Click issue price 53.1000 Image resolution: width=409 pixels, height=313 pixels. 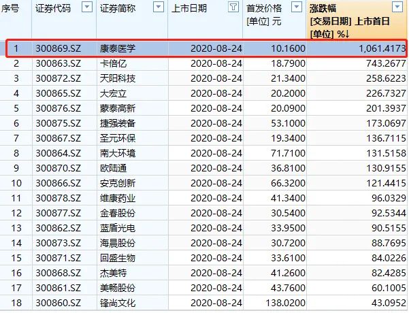[x=288, y=123]
